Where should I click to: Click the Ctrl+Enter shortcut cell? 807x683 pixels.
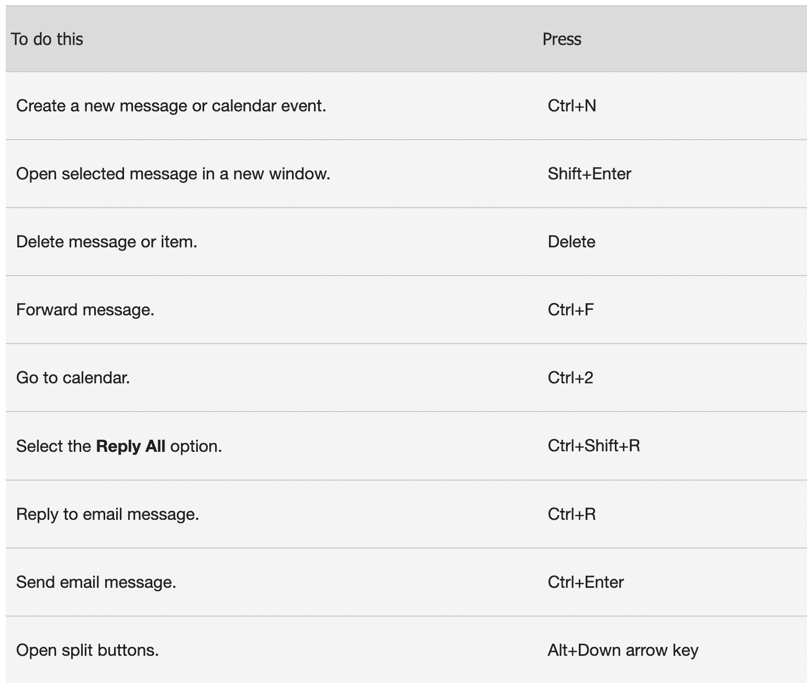pyautogui.click(x=586, y=582)
